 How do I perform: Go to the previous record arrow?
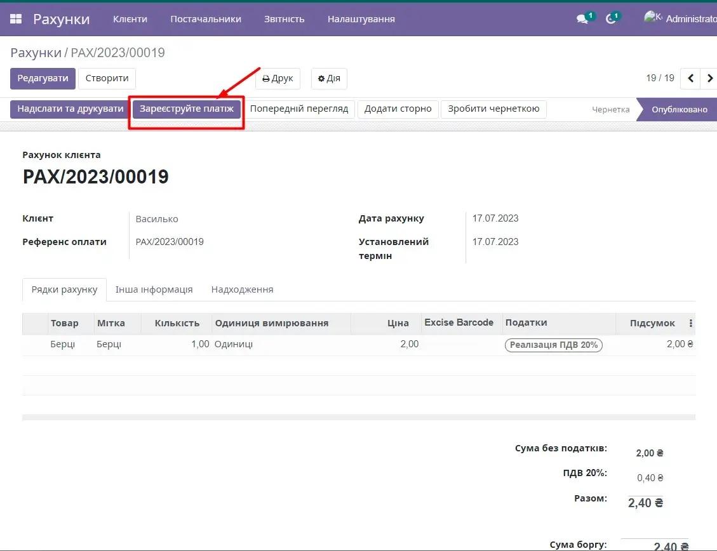tap(691, 79)
